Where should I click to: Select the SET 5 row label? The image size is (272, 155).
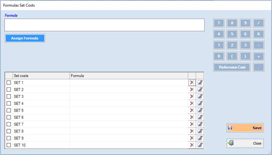pos(19,110)
